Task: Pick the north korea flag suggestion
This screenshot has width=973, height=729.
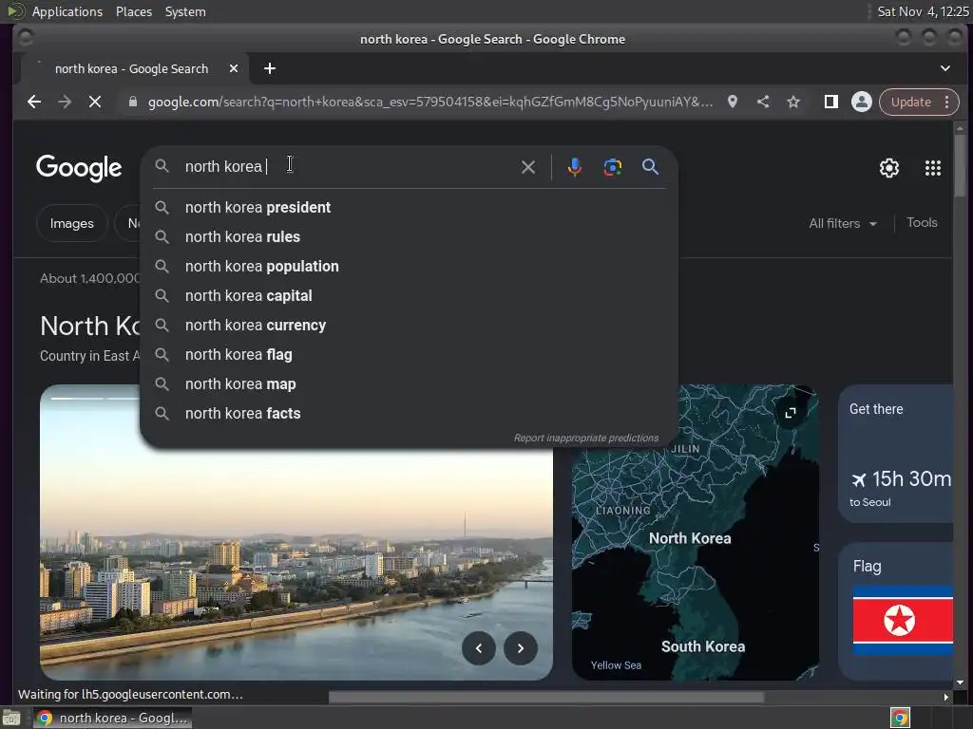Action: click(409, 355)
